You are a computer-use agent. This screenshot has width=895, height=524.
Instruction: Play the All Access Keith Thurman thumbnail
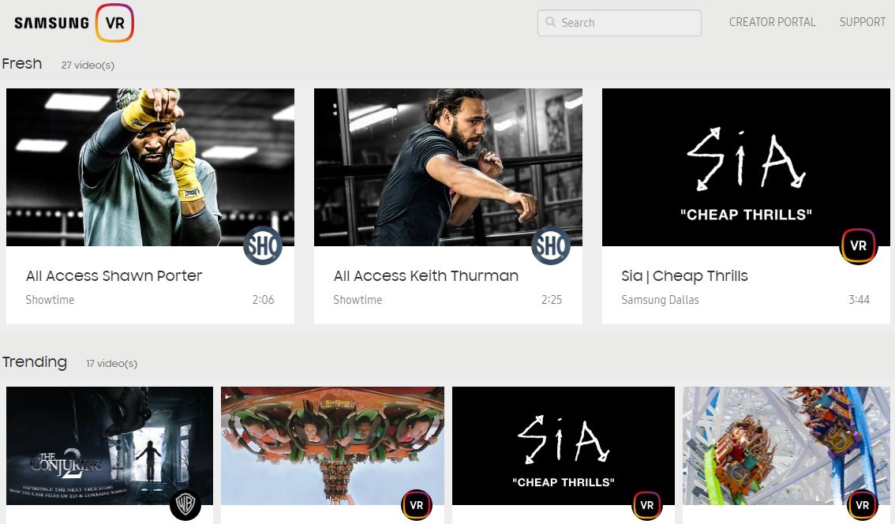pyautogui.click(x=448, y=167)
